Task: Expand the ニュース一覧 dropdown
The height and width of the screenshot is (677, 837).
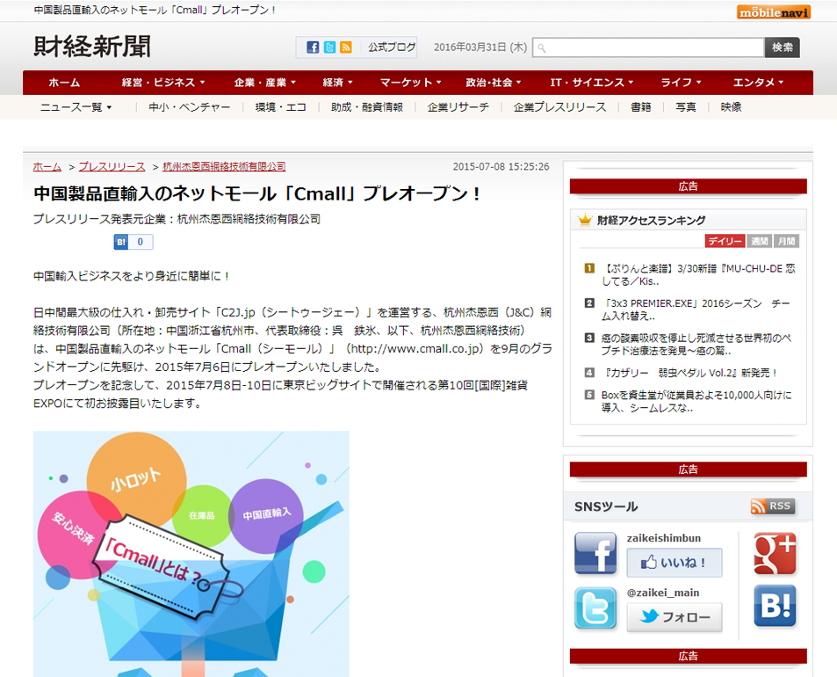Action: (76, 107)
